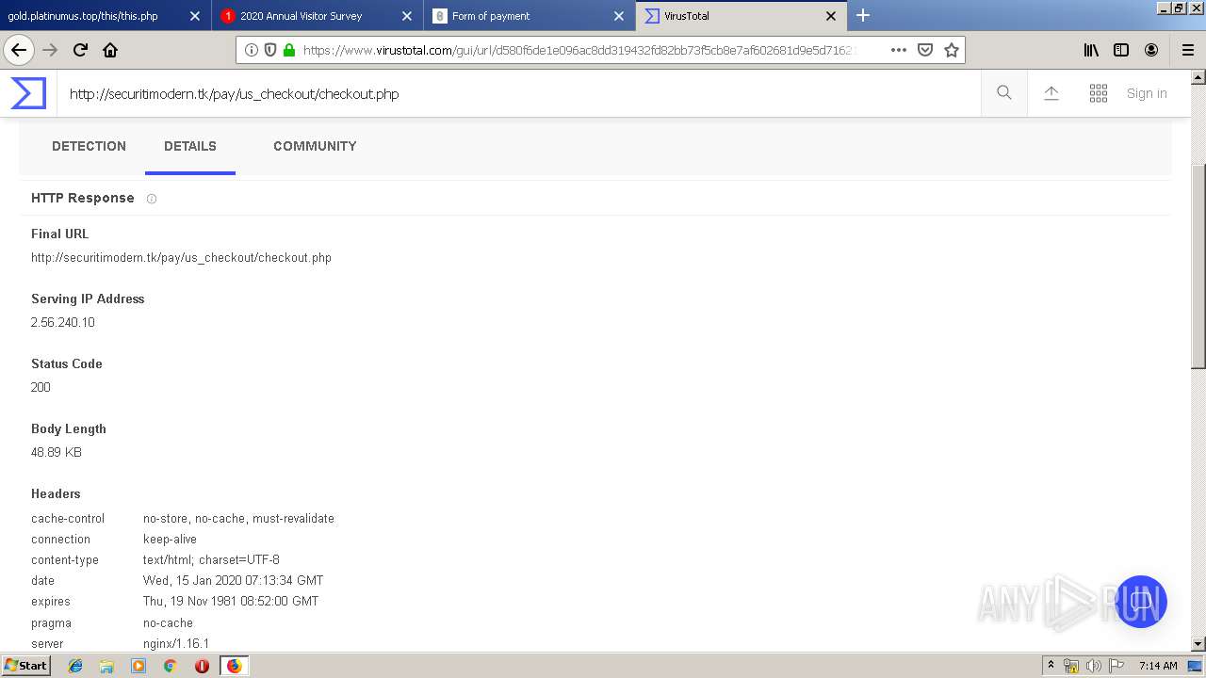Click the page vertical scrollbar thumb
Image resolution: width=1206 pixels, height=678 pixels.
click(x=1198, y=266)
